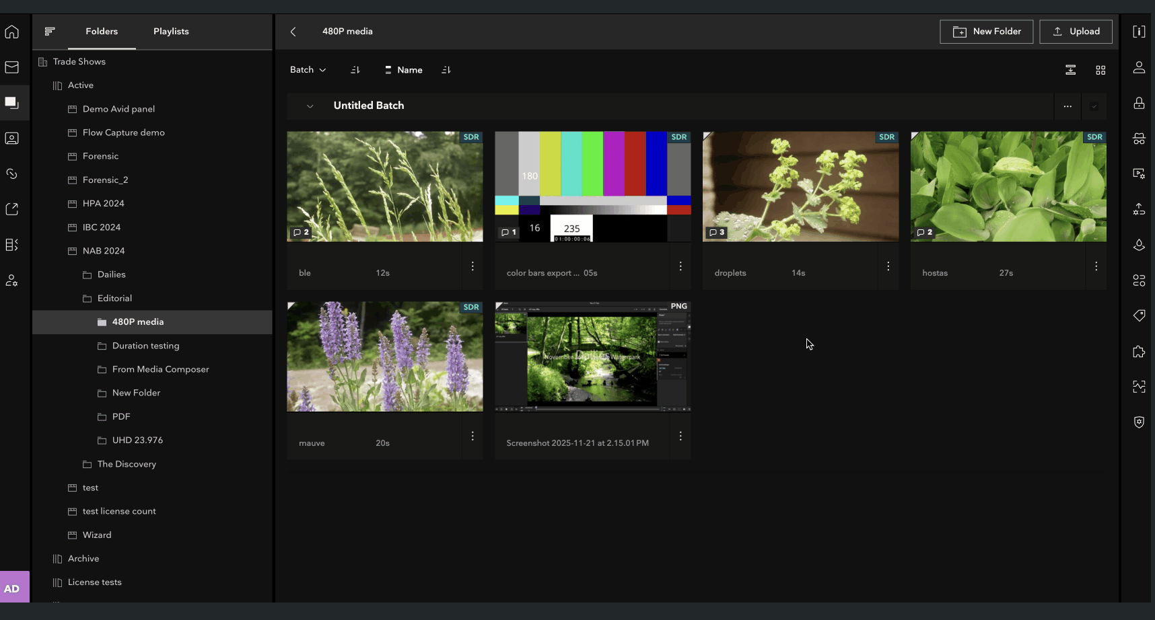Open the mauve flowers clip thumbnail

[x=385, y=356]
